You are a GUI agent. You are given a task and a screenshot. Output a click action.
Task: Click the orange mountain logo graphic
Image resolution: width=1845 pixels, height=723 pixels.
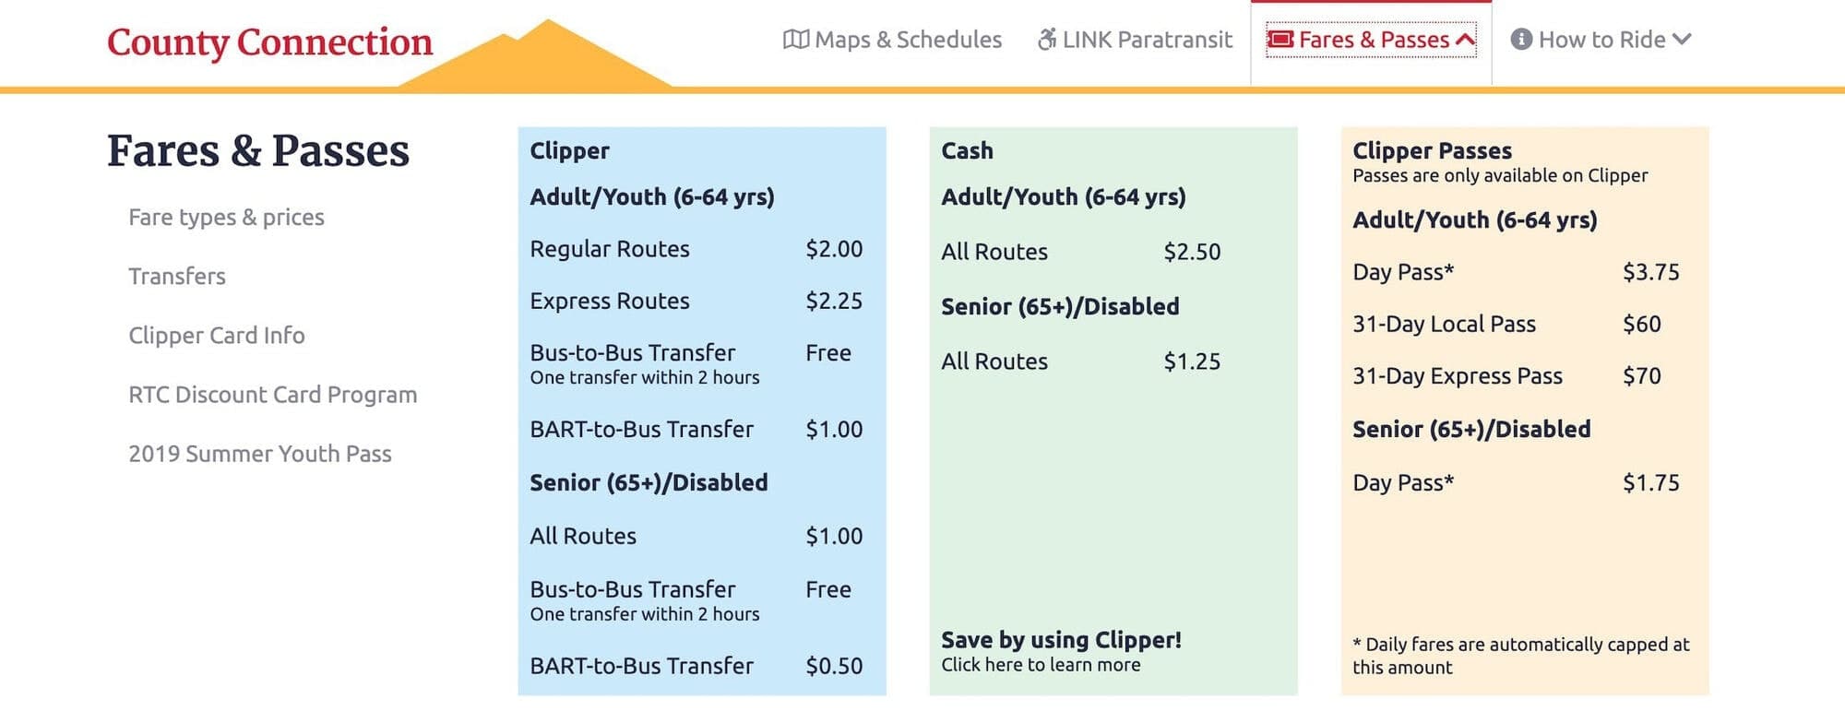point(537,55)
